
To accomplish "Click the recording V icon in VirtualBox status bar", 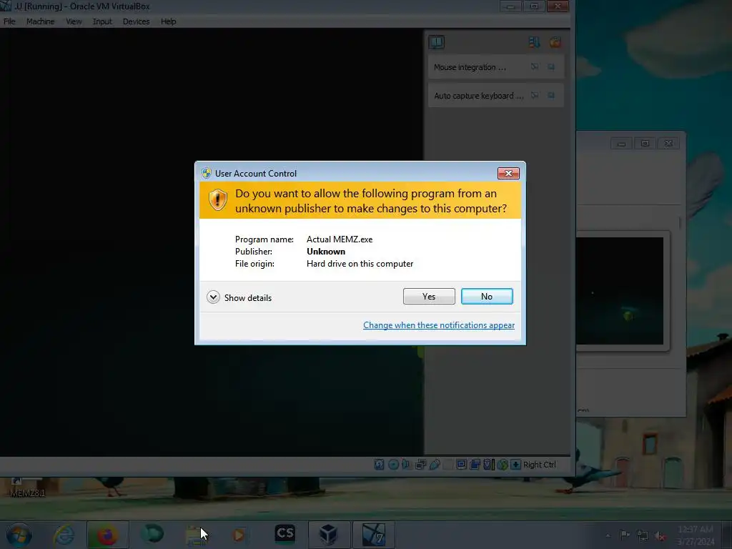I will coord(489,465).
